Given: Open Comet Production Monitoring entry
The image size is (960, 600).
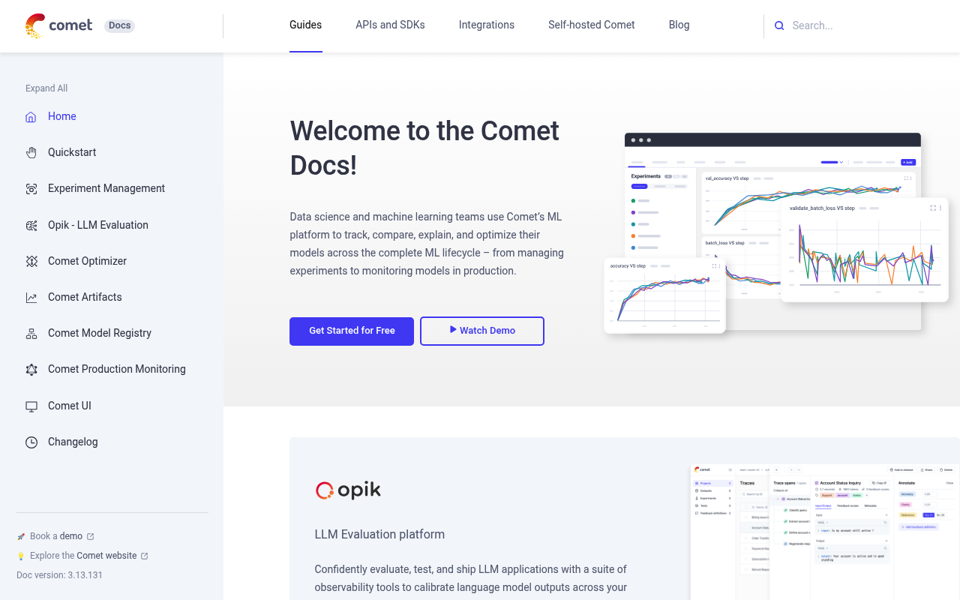Looking at the screenshot, I should [x=117, y=369].
